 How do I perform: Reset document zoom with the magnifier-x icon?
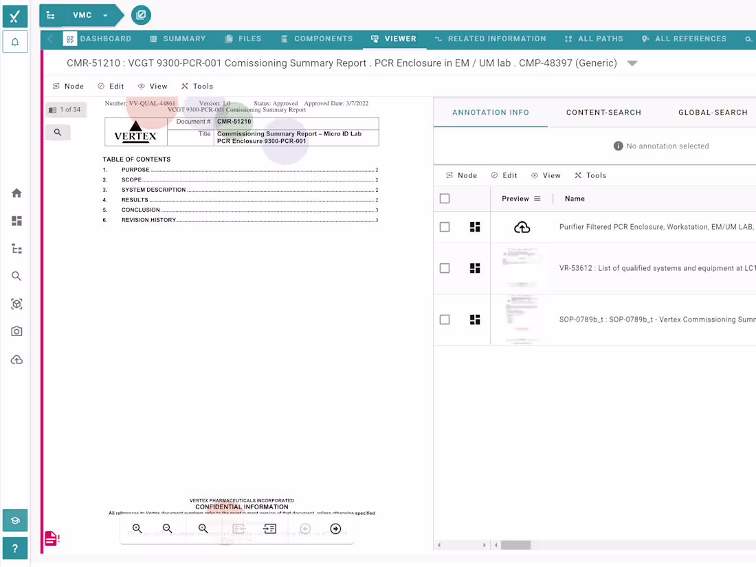(x=203, y=529)
